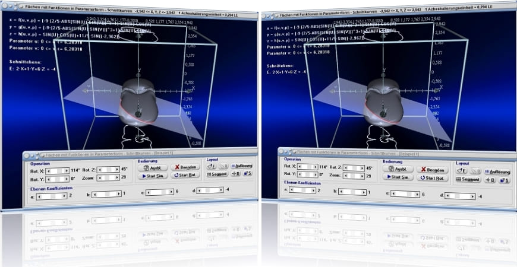Click plane equation text in right window

(287, 71)
